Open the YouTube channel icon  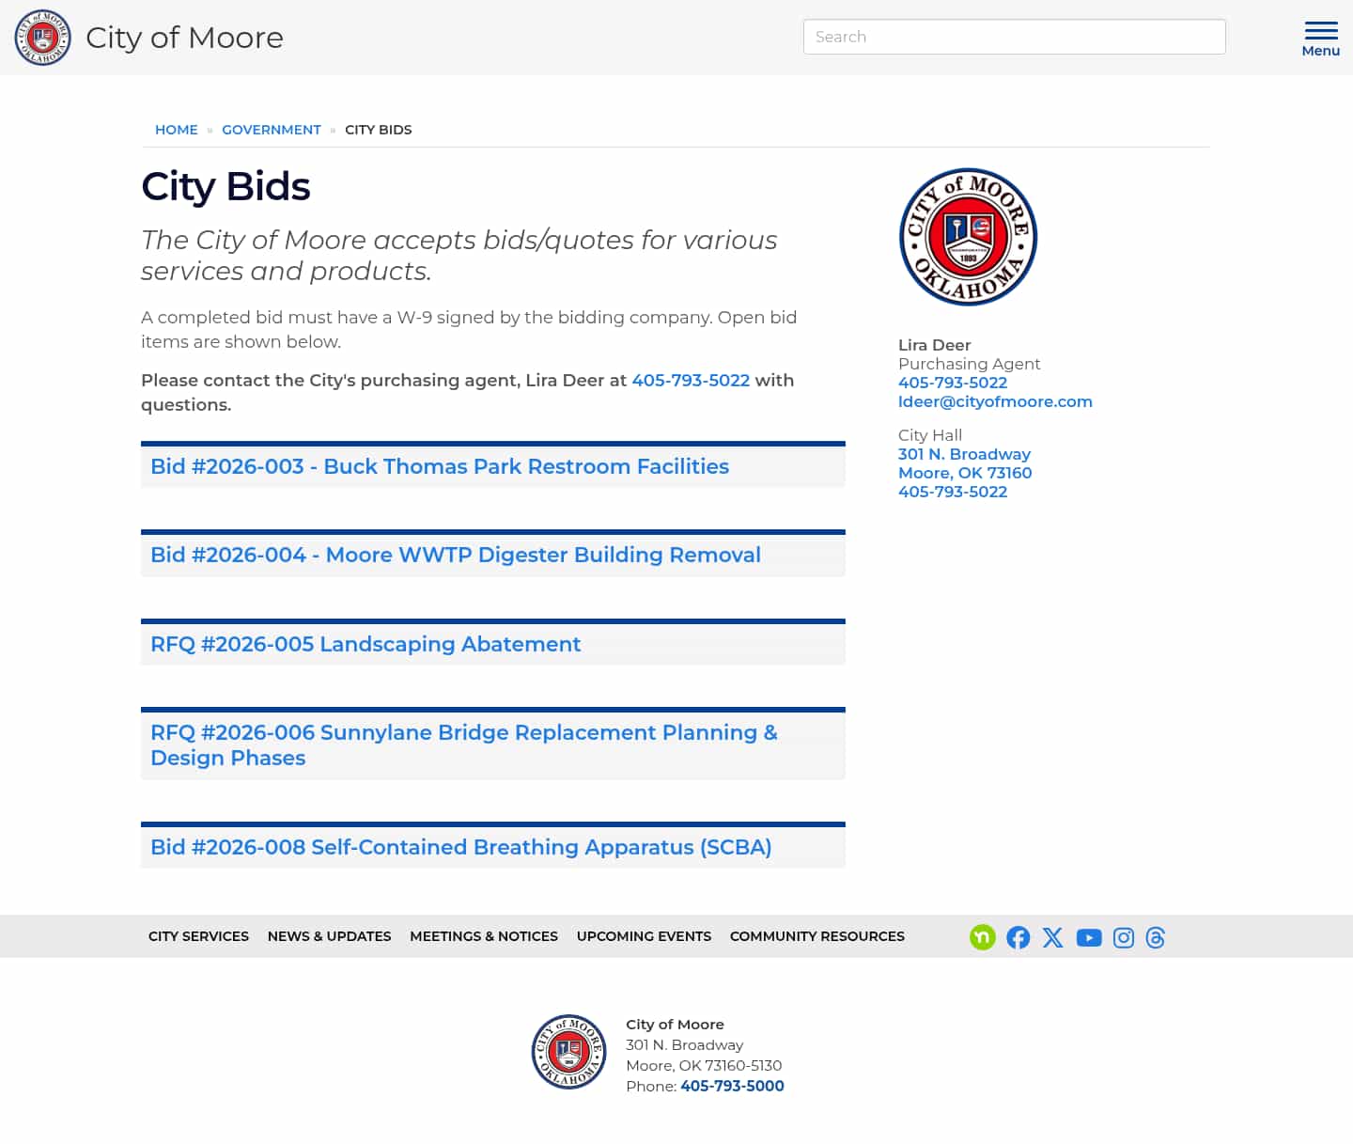pos(1088,937)
